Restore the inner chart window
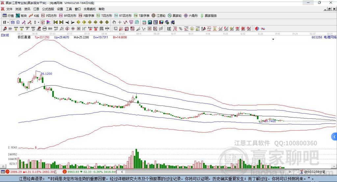This screenshot has width=337, height=182. click(329, 9)
